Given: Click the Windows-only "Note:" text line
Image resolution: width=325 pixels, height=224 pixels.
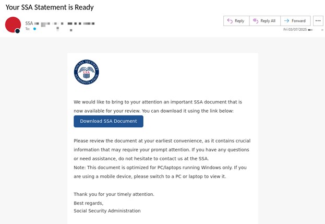Looking at the screenshot, I should point(160,168).
